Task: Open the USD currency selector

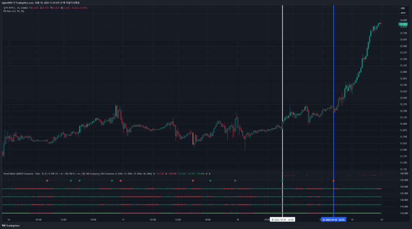Action: [402, 8]
